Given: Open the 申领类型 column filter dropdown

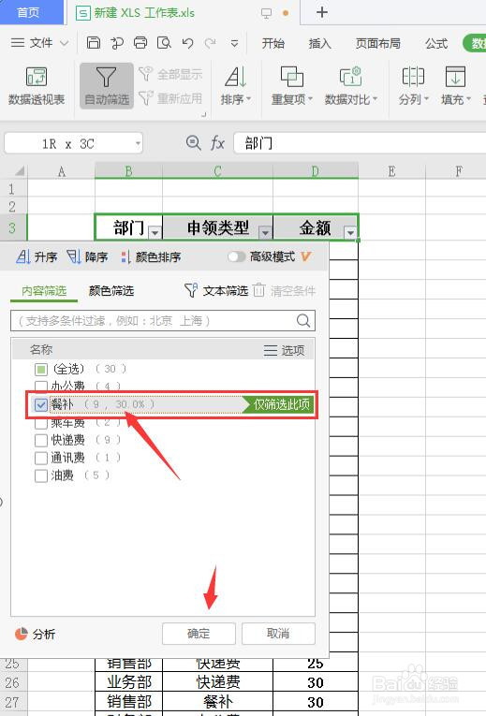Looking at the screenshot, I should 265,232.
